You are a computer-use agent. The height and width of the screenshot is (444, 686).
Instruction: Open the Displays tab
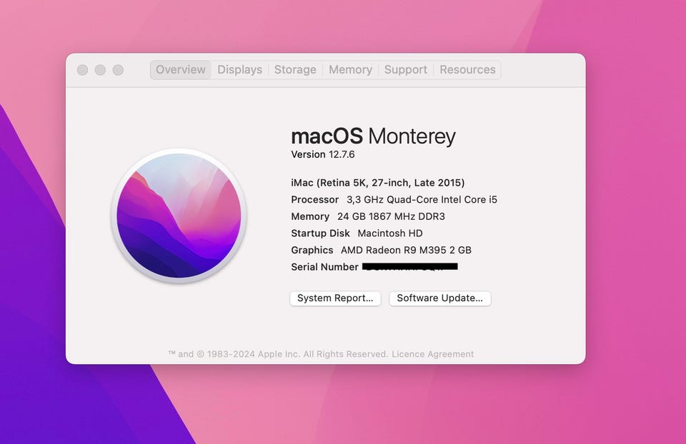click(x=240, y=70)
